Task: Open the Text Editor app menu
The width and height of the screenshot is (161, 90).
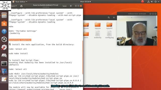Action: coord(20,2)
